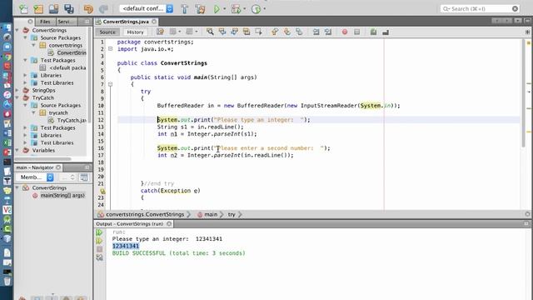This screenshot has height=300, width=533.
Task: Click the Profile Project toolbar icon
Action: (x=256, y=9)
